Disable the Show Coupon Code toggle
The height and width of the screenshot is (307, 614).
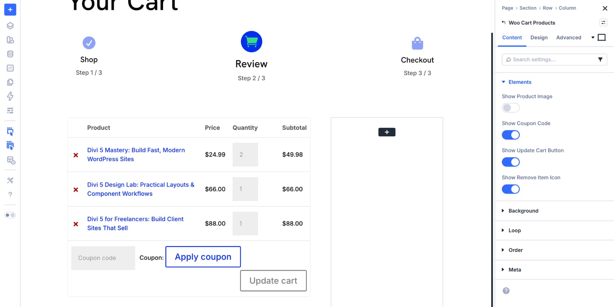tap(511, 135)
